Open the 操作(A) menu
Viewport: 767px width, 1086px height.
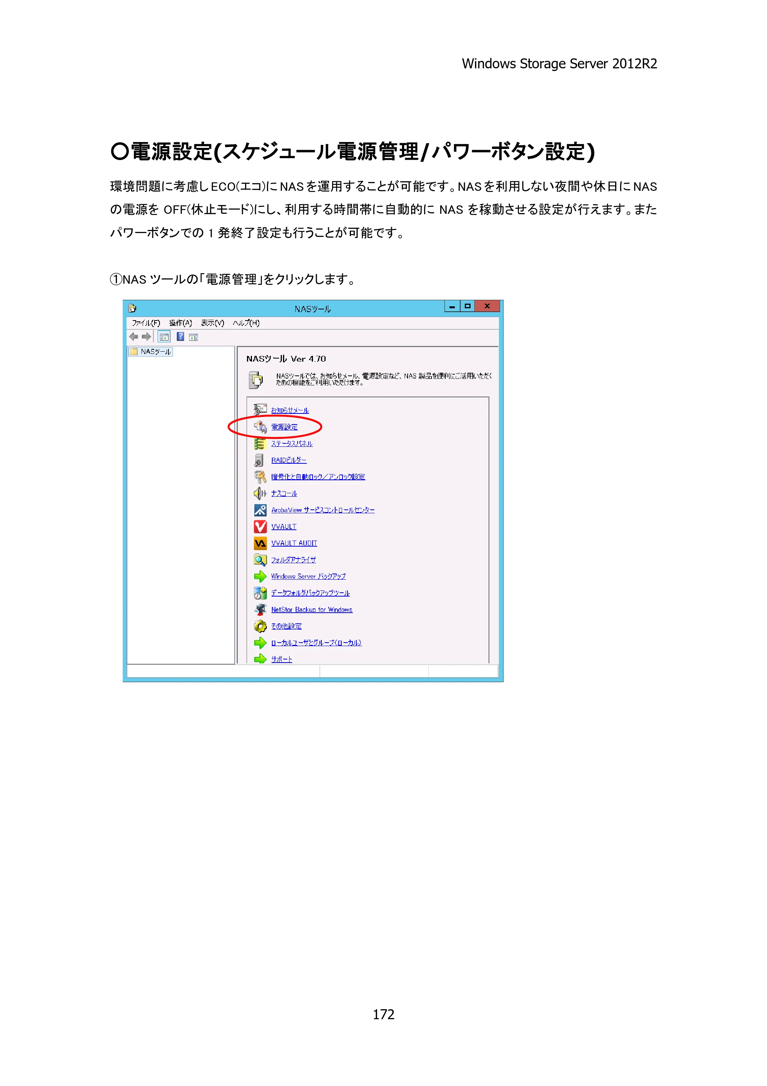coord(181,323)
